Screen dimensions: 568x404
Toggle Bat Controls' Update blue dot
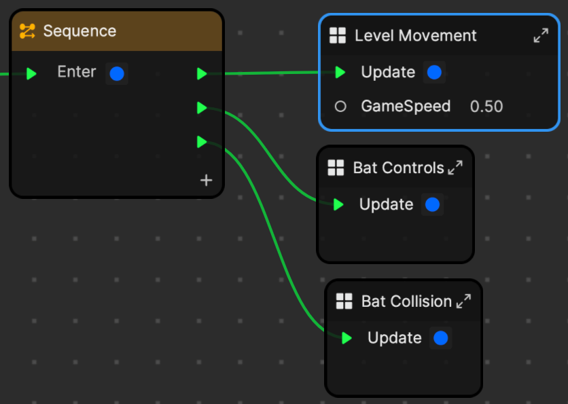click(433, 204)
